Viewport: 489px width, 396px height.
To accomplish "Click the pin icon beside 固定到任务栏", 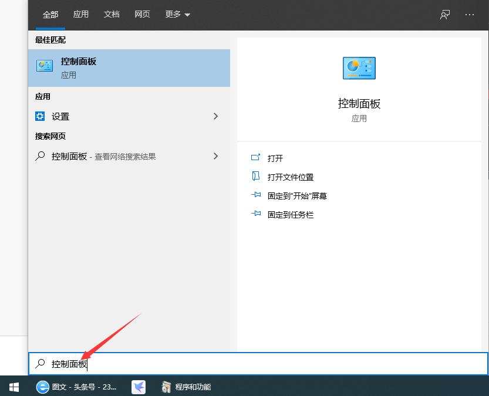I will 256,214.
